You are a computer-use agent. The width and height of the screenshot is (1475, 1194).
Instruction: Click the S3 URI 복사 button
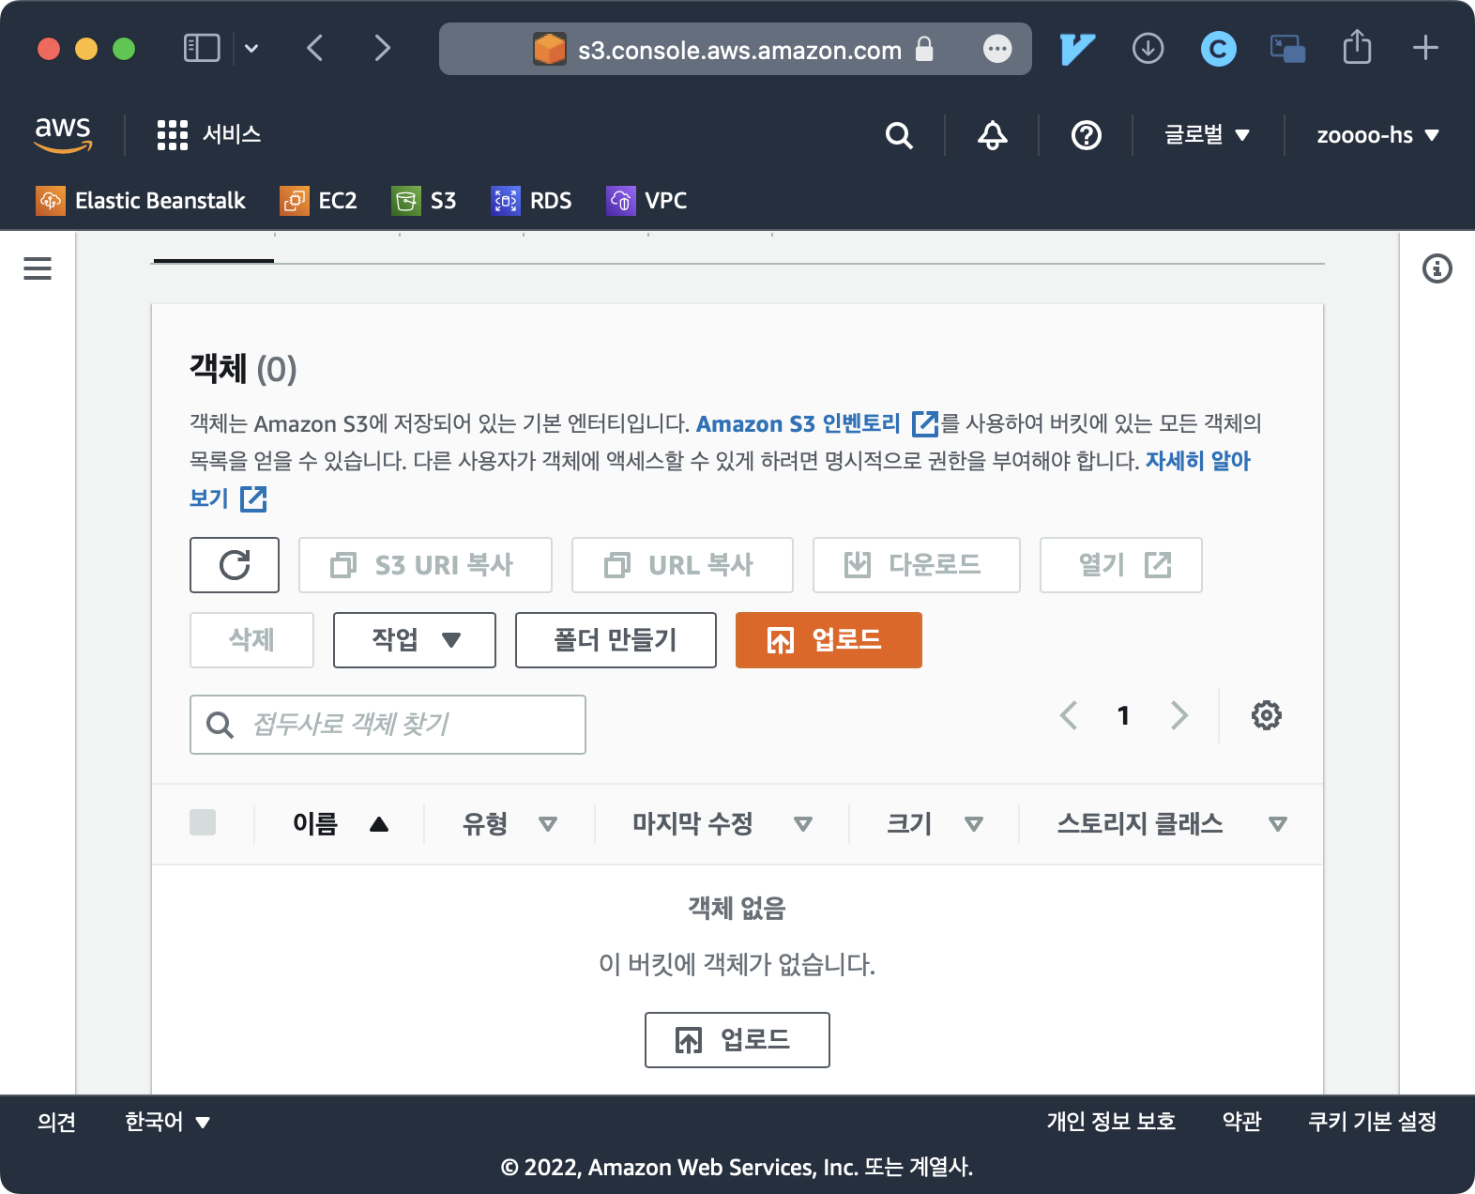[425, 565]
